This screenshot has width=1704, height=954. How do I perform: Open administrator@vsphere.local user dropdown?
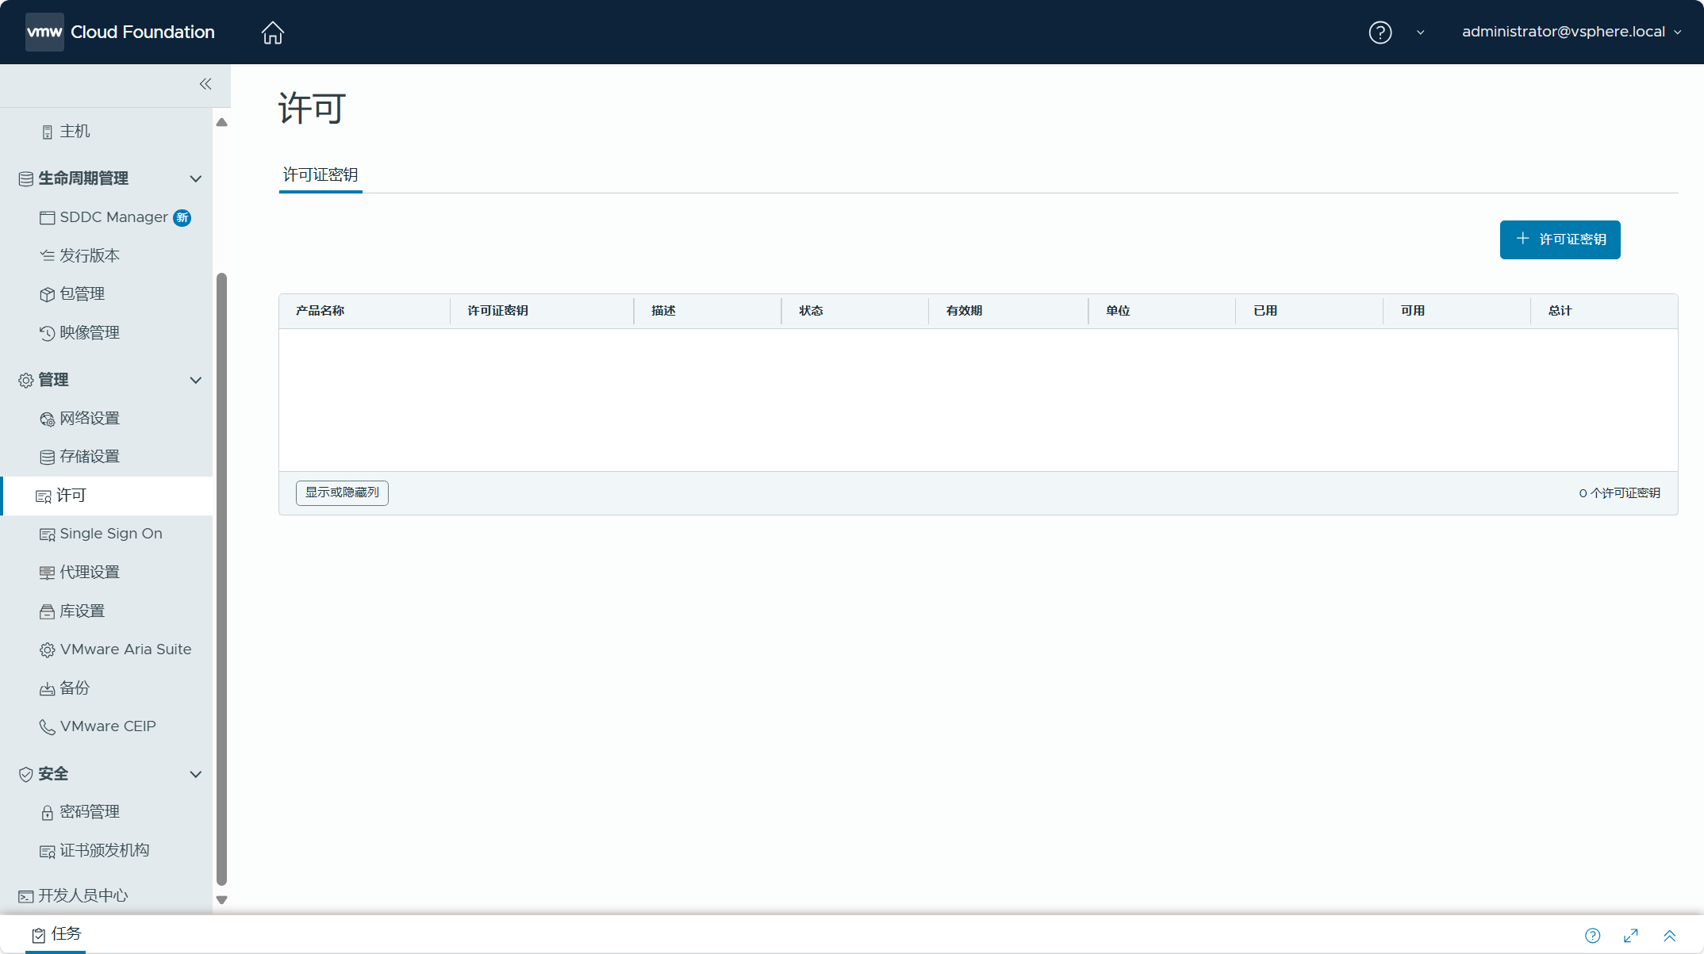click(x=1571, y=32)
